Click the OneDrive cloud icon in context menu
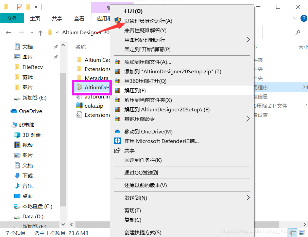Screen dimensions: 308x237 pyautogui.click(x=118, y=131)
